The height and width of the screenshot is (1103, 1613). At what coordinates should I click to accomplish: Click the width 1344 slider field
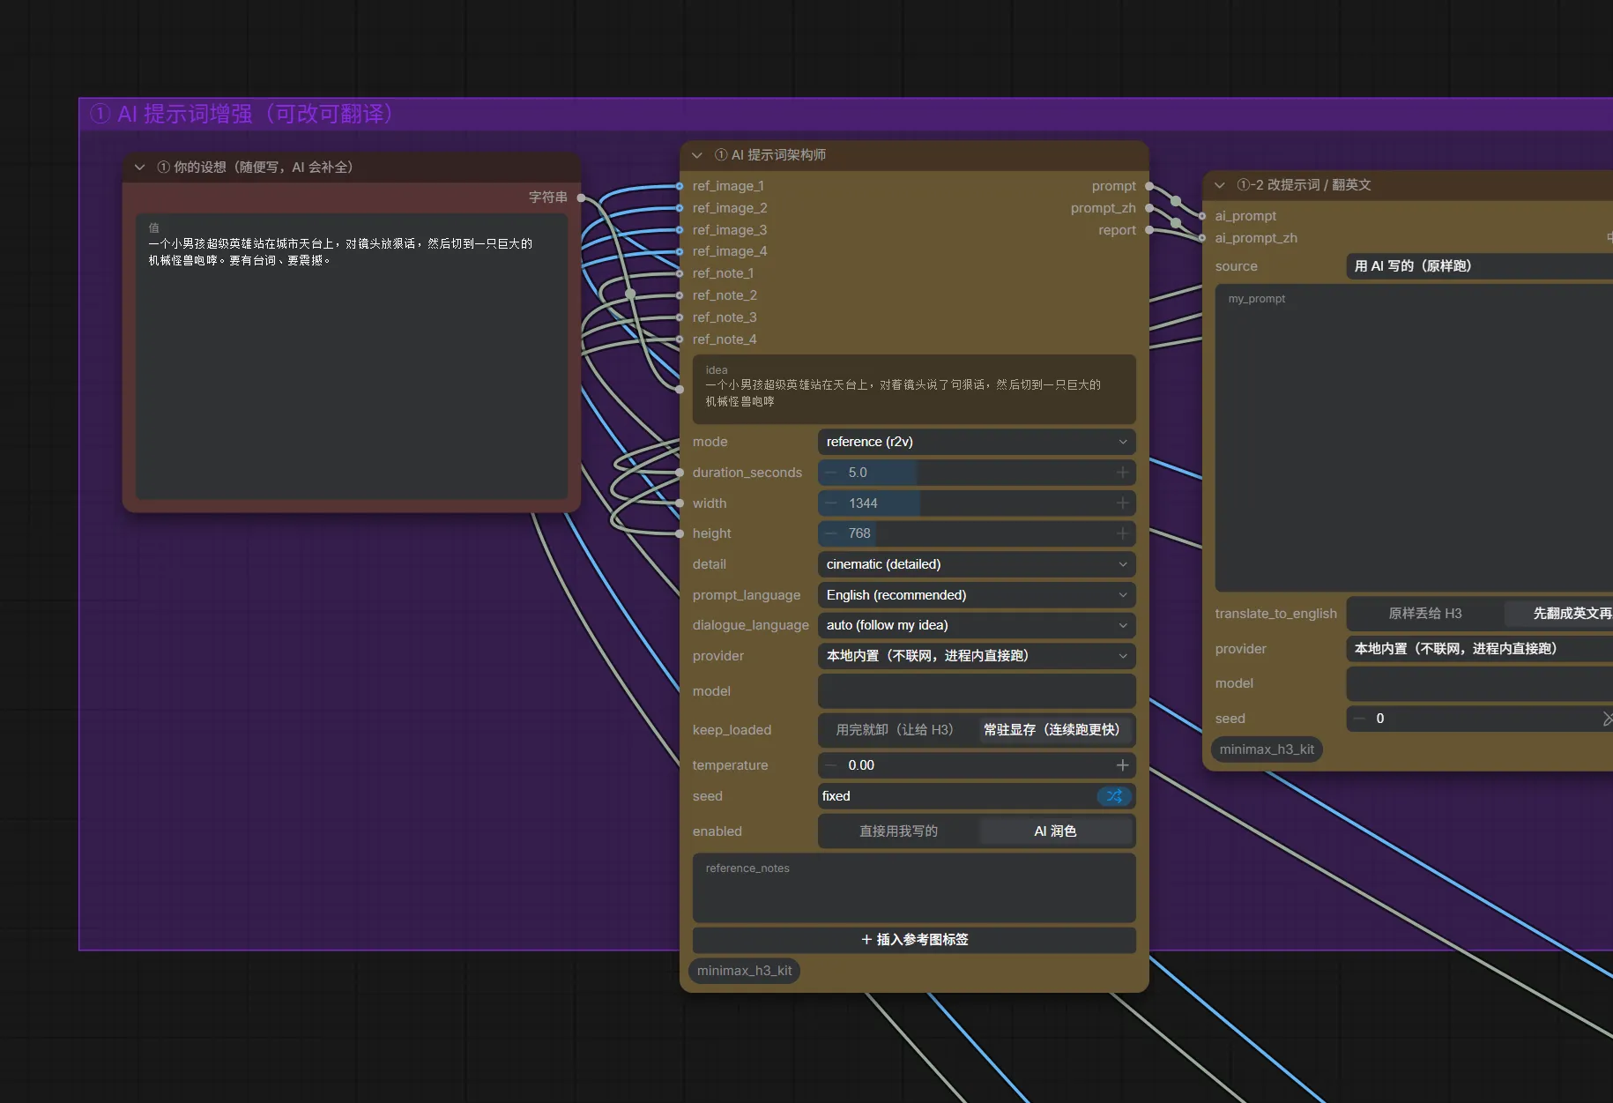click(977, 503)
